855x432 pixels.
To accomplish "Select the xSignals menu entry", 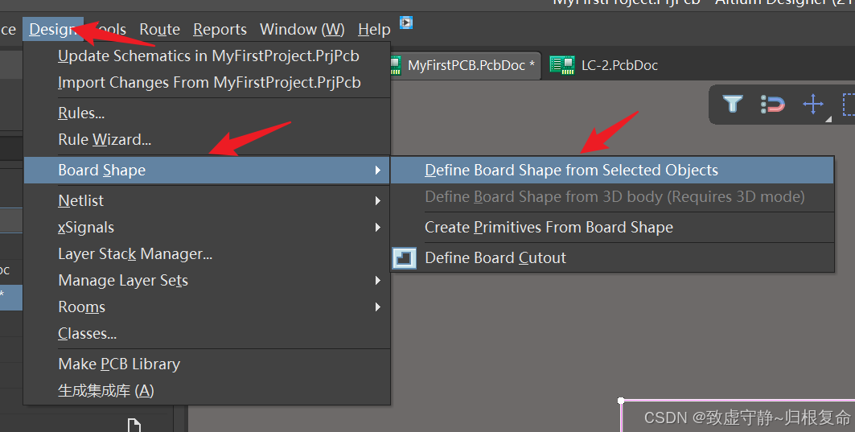I will point(208,228).
